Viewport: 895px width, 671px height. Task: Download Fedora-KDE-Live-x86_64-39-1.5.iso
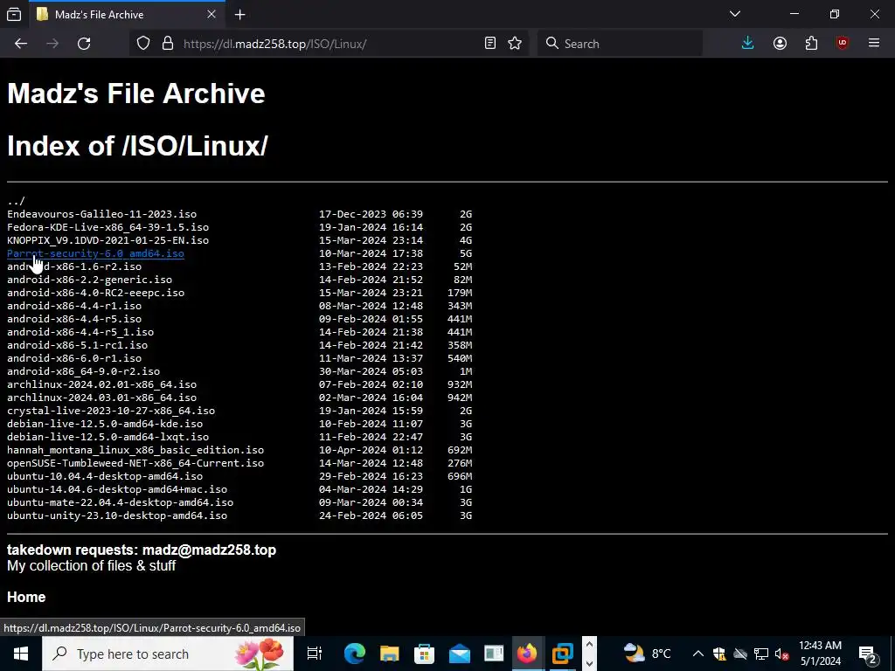[x=108, y=227]
